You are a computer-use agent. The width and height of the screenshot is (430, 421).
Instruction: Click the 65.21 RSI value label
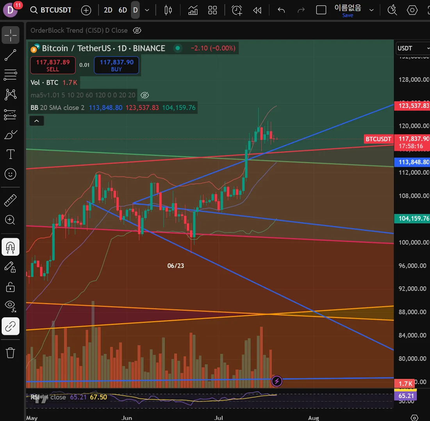(406, 396)
